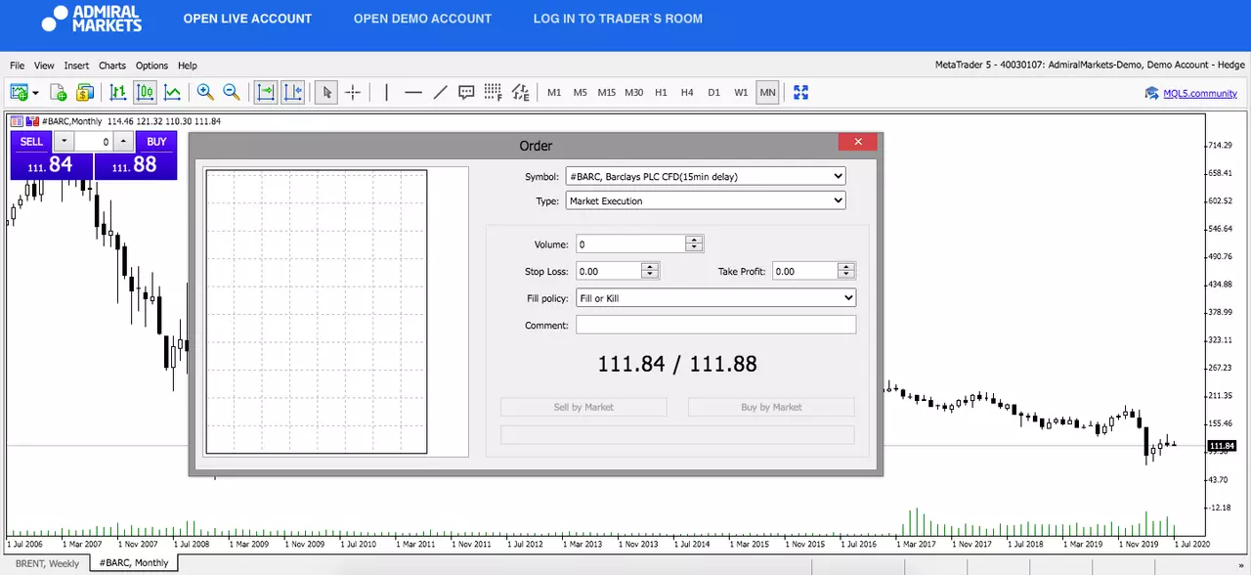Screen dimensions: 1251x575
Task: Choose the vertical line drawing tool
Action: point(387,92)
